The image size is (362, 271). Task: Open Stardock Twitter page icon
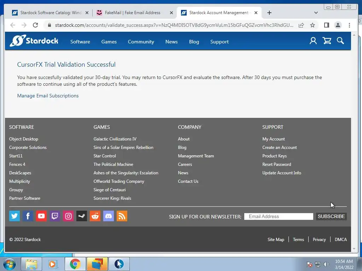coord(14,216)
